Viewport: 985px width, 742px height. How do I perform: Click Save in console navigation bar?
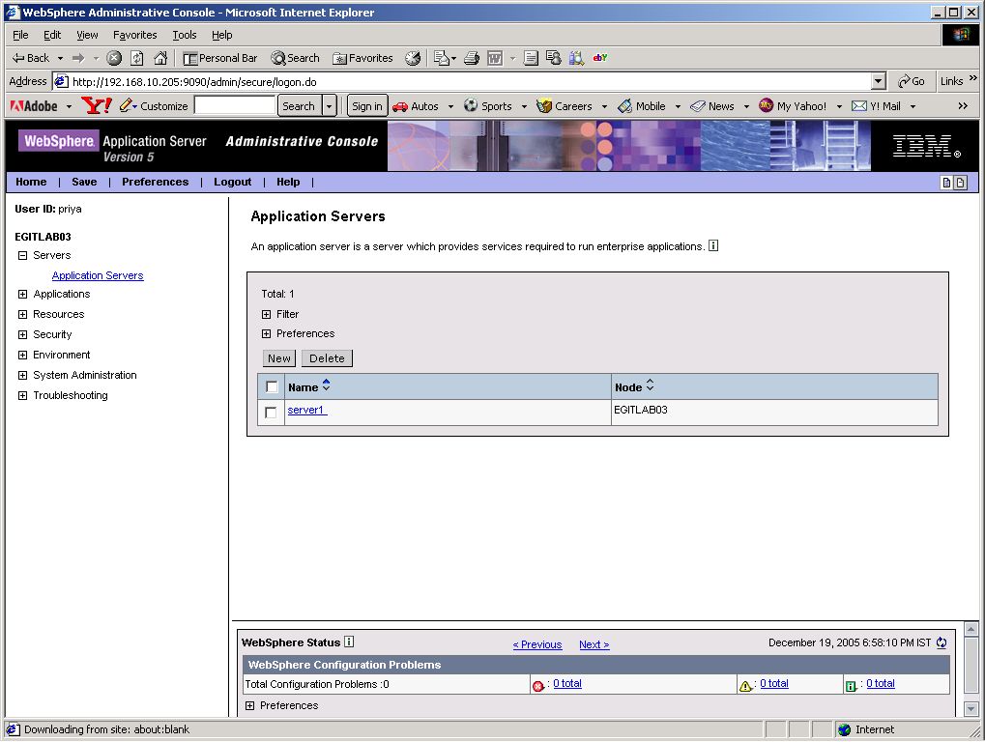(84, 182)
